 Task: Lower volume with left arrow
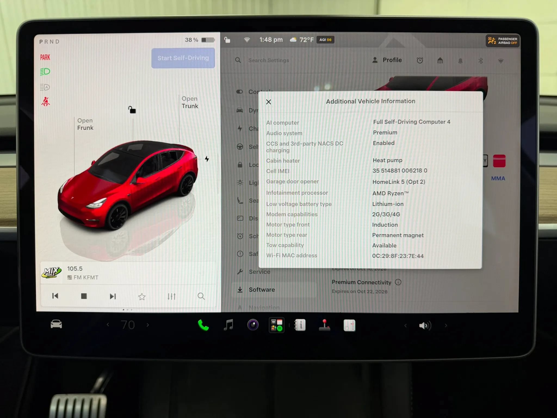click(405, 325)
